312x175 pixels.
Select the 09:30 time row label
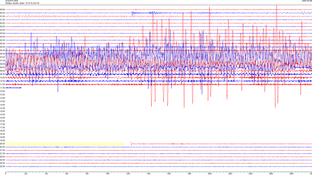(x=2, y=74)
